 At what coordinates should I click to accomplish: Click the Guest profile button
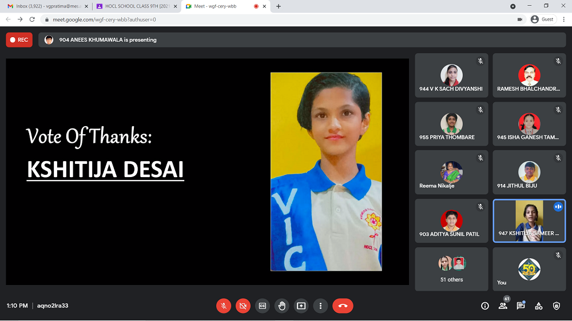point(542,19)
